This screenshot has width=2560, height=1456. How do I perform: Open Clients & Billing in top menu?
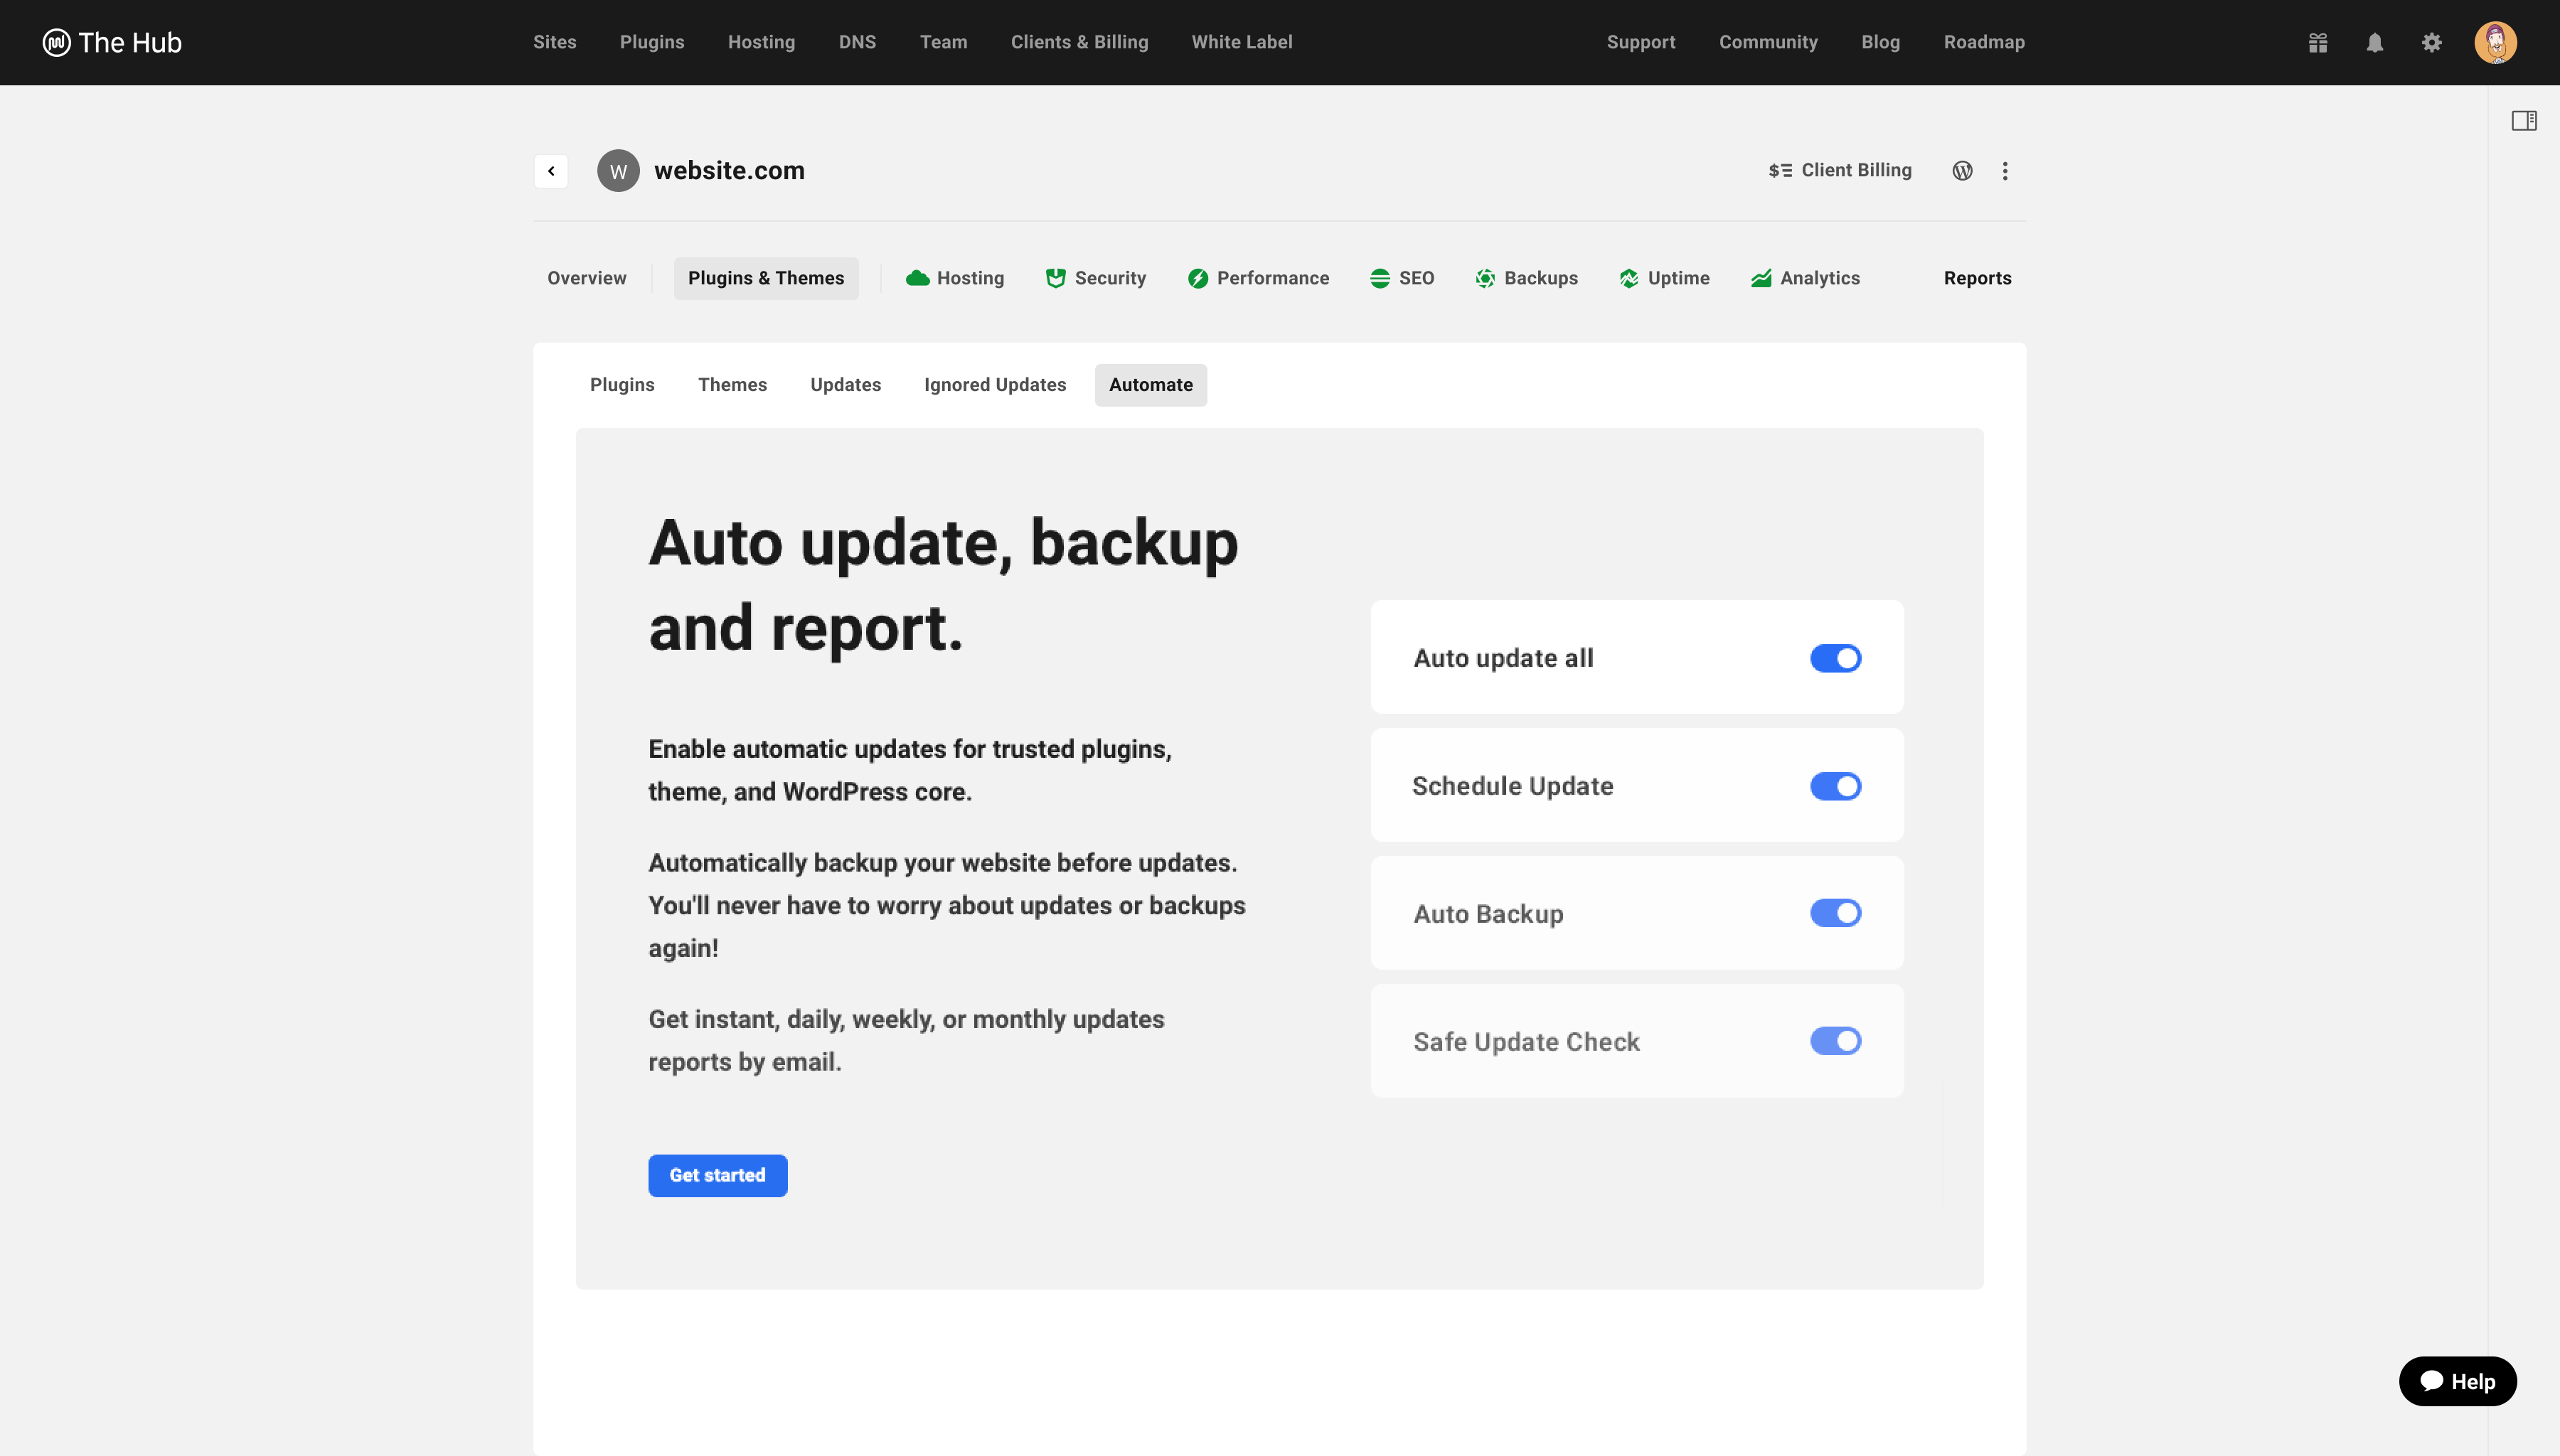(1079, 42)
